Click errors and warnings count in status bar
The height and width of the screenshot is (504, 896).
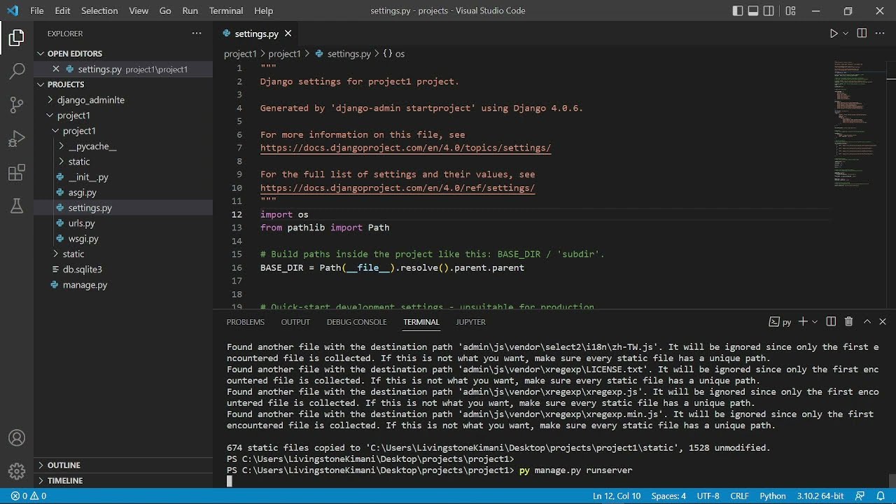pyautogui.click(x=29, y=496)
